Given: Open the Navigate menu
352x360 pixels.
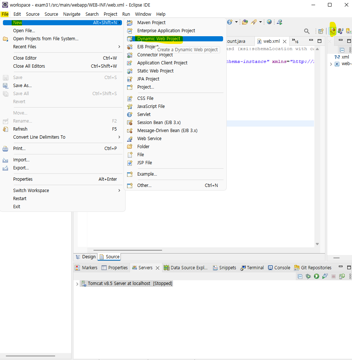Looking at the screenshot, I should coord(72,14).
